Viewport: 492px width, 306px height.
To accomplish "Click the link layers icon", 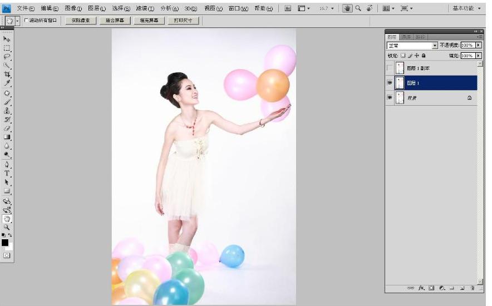I will [410, 288].
